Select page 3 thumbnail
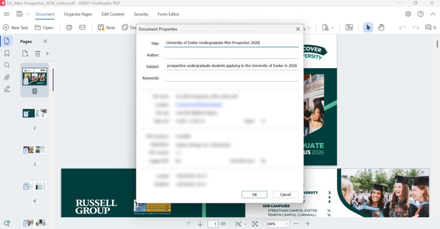 [34, 150]
